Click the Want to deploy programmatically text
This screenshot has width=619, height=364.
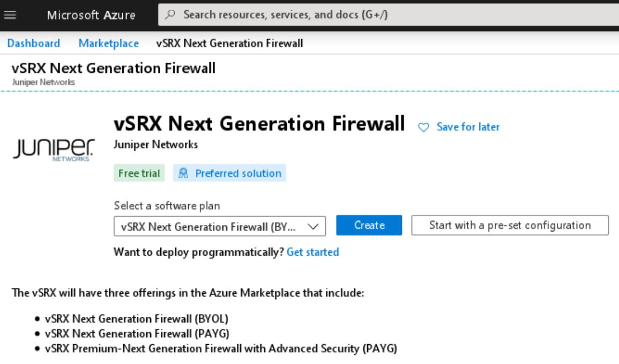[199, 252]
